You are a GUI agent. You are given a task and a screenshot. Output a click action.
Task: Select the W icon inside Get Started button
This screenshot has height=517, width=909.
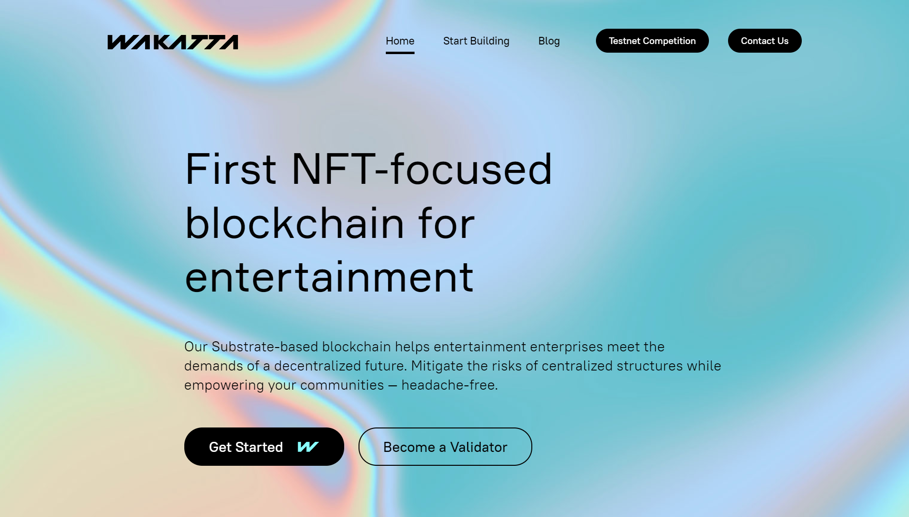pos(306,447)
